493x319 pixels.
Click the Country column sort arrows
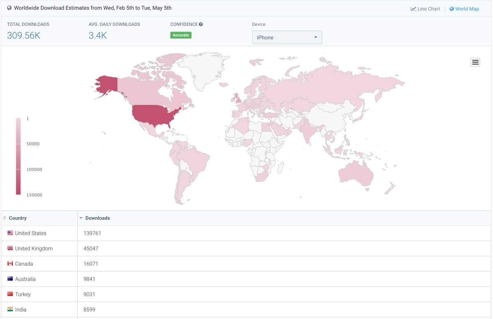tap(5, 218)
